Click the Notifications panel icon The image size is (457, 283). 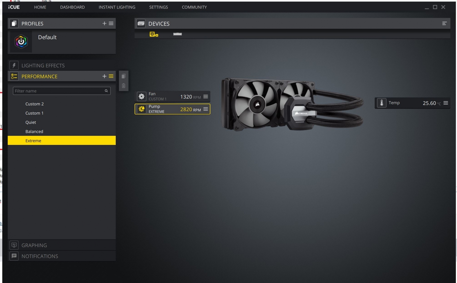14,256
